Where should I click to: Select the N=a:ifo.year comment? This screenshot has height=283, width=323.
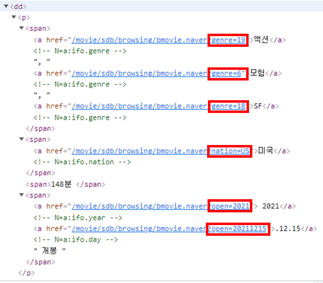click(x=78, y=218)
